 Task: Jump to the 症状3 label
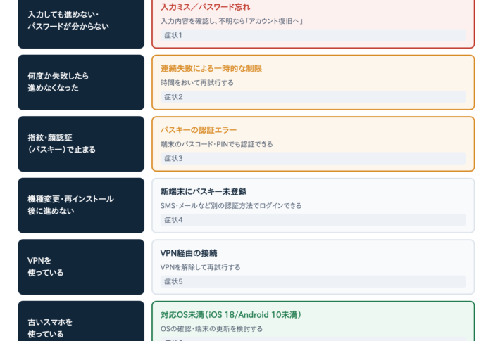[x=313, y=158]
